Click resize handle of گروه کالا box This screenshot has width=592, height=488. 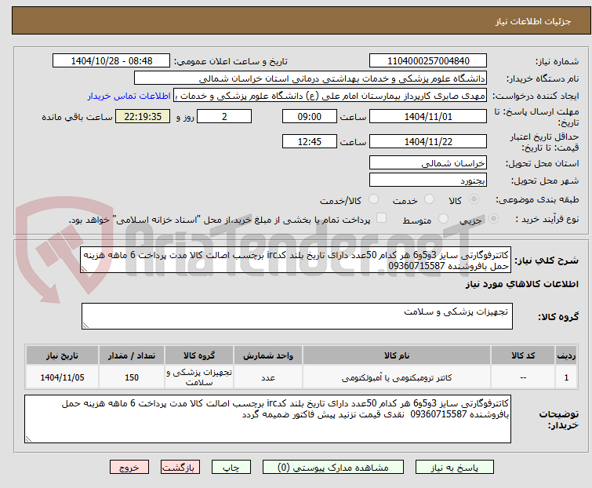pos(85,326)
